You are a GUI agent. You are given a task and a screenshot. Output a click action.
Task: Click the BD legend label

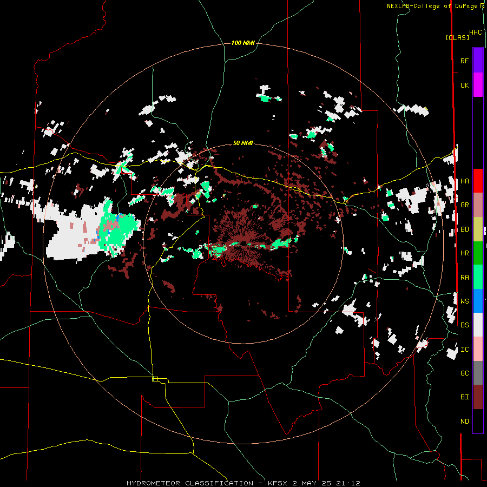pos(464,229)
